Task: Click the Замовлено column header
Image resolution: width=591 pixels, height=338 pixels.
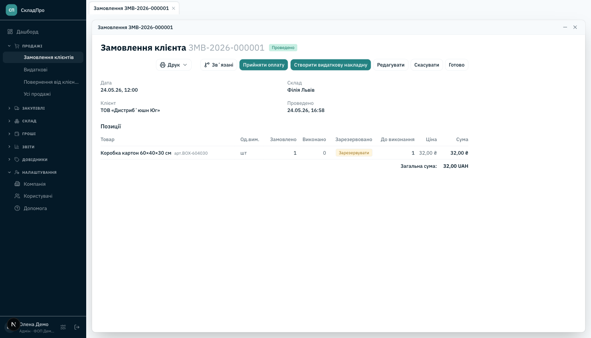Action: (283, 140)
